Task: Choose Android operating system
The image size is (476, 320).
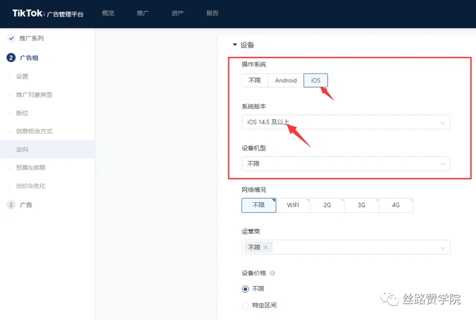Action: pyautogui.click(x=286, y=80)
